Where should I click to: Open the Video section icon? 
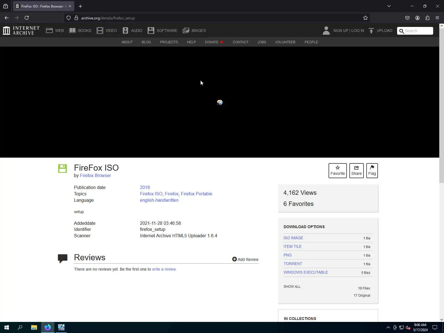pos(100,31)
